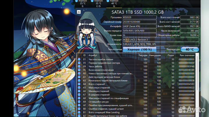The width and height of the screenshot is (209, 117).
Task: Select the Часы работы attribute name
Action: 95,66
